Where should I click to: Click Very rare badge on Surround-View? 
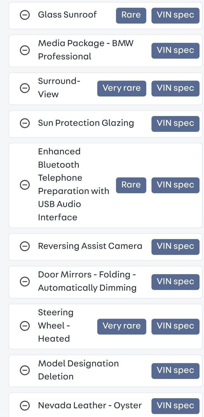(121, 88)
